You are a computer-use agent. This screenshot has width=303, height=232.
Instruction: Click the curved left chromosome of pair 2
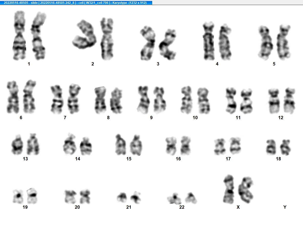[x=85, y=34]
